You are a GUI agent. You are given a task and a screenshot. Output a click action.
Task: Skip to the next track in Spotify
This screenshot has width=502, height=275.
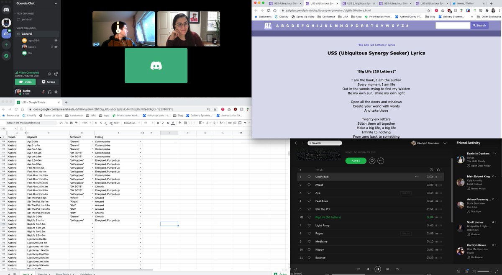tap(387, 269)
